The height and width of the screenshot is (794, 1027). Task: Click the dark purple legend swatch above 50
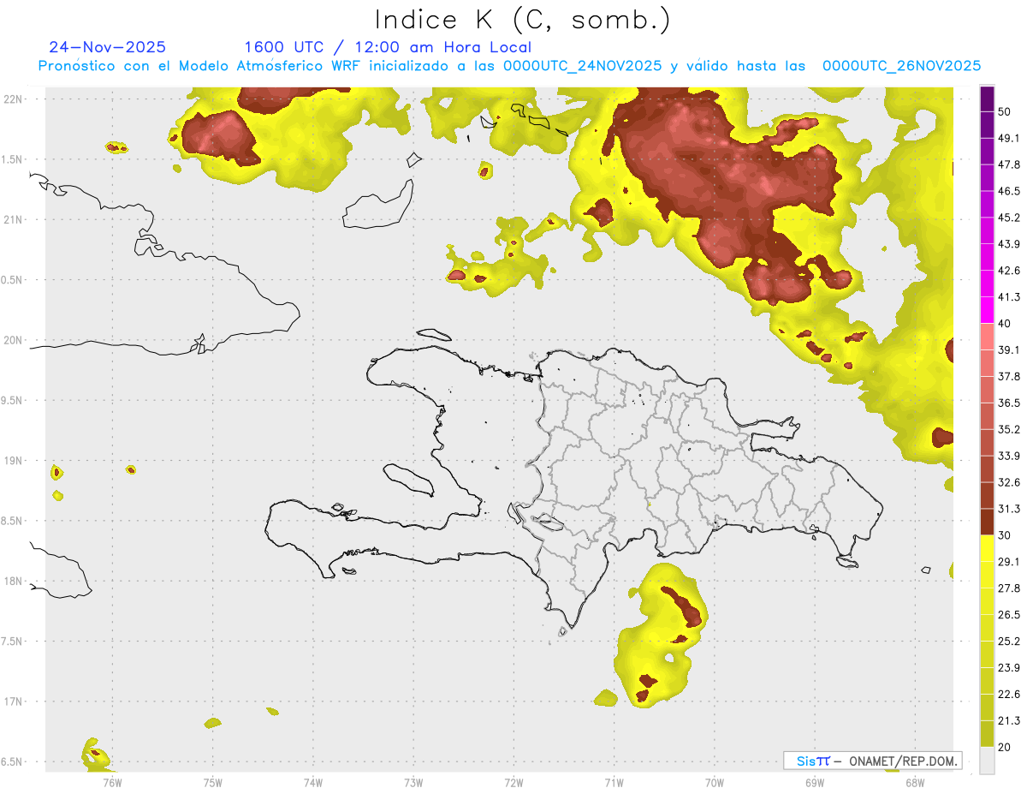[x=987, y=99]
